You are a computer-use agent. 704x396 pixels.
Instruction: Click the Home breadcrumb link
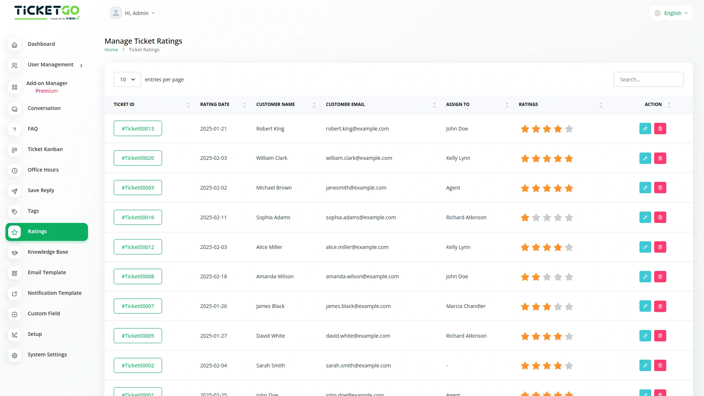pos(111,50)
